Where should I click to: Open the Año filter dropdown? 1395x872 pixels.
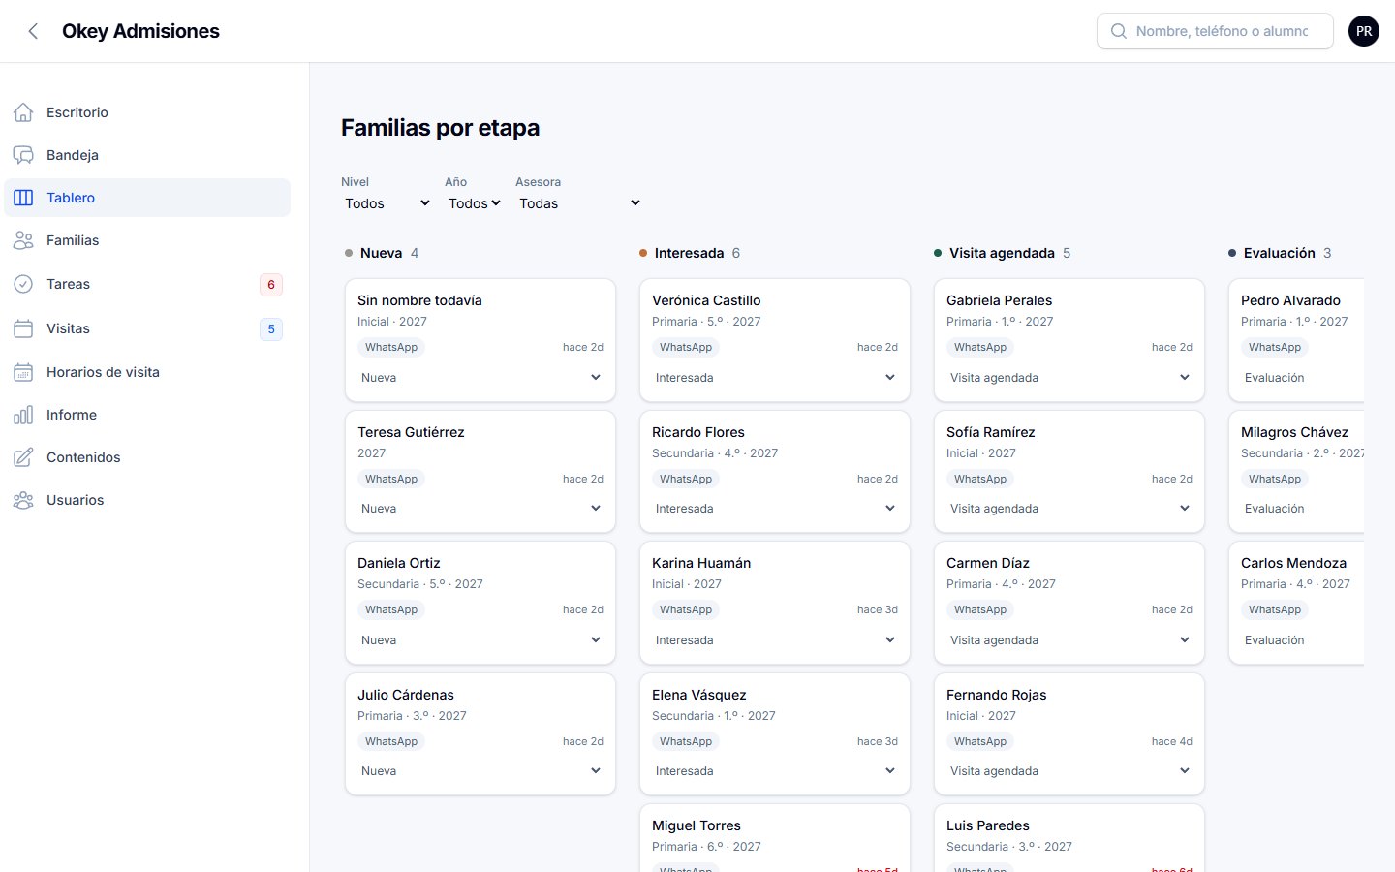[x=474, y=203]
